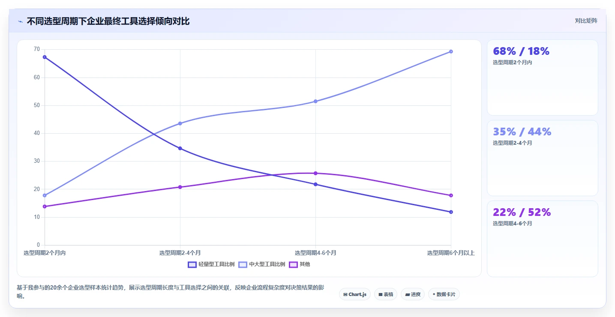Click the 对比矩阵 label
The image size is (615, 317).
(x=586, y=21)
